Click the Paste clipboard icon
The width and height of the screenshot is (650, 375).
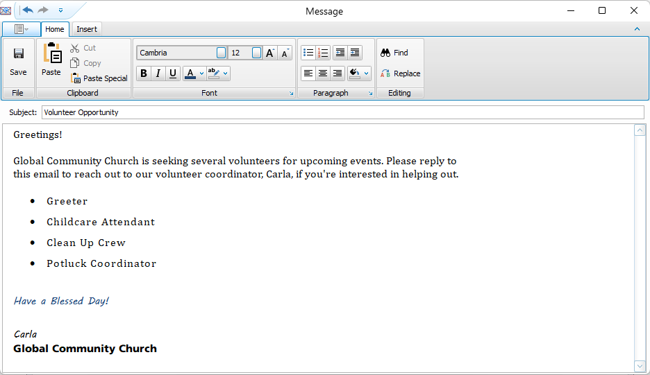[x=51, y=60]
